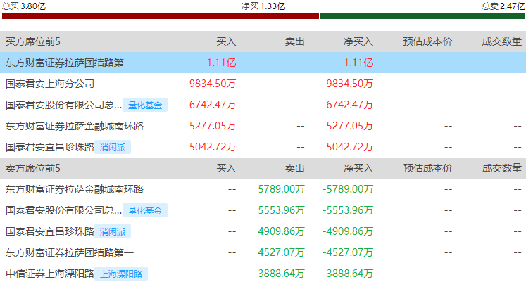Click sell amount 3888.64万

pos(281,274)
